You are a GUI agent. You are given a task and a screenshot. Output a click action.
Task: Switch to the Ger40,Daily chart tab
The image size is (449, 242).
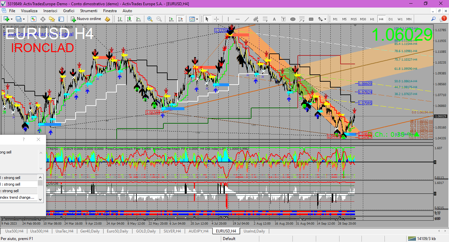(90, 231)
